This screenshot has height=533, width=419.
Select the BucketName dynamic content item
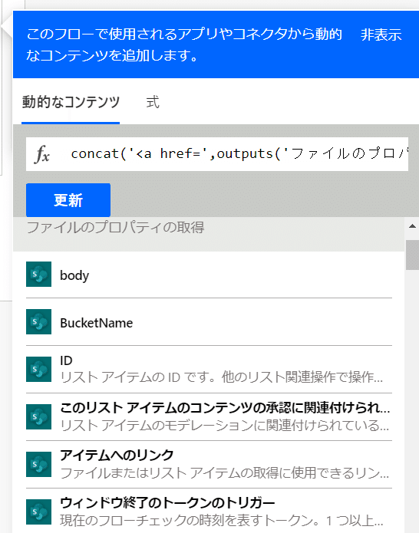[209, 322]
